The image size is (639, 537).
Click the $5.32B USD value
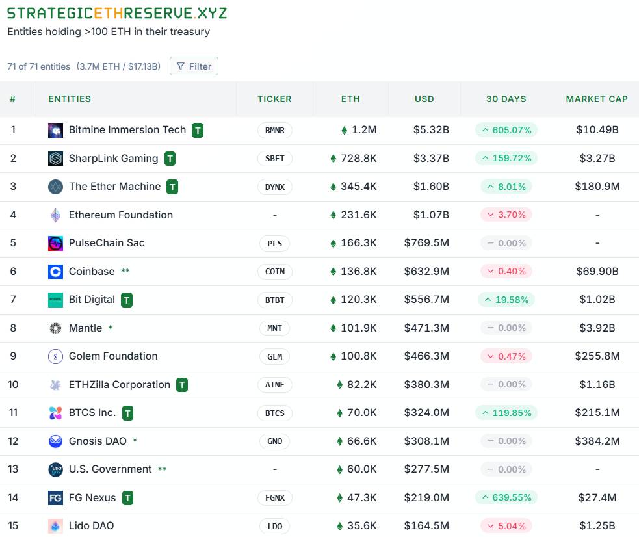point(431,129)
